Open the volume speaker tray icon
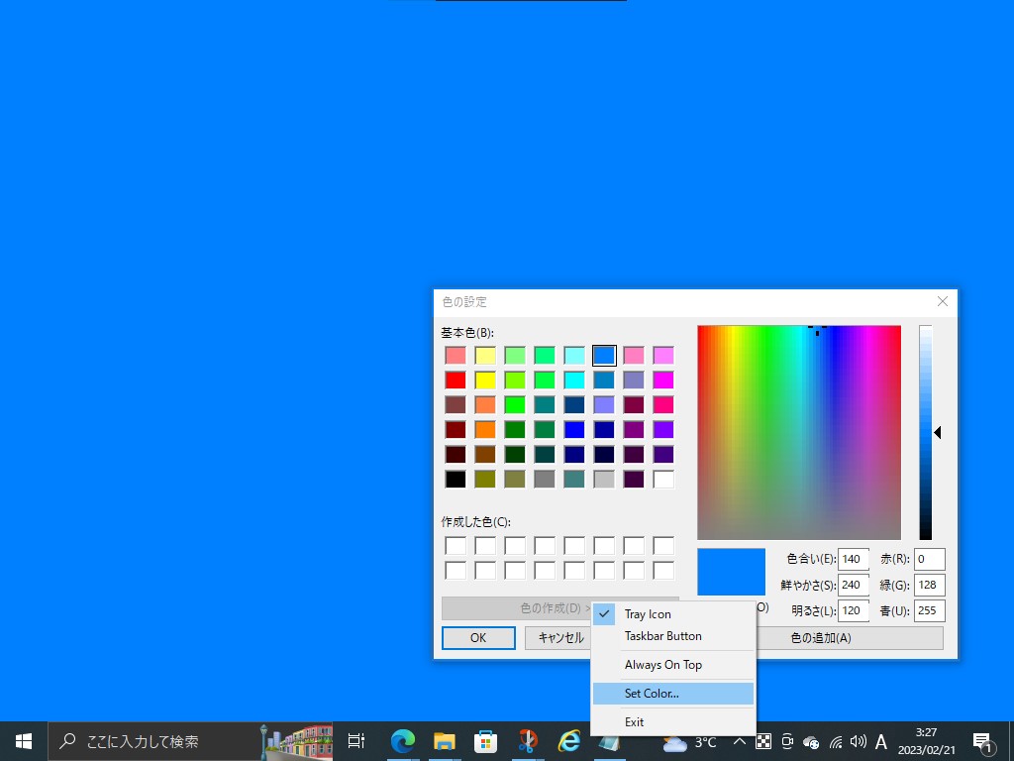Image resolution: width=1014 pixels, height=761 pixels. pos(859,741)
